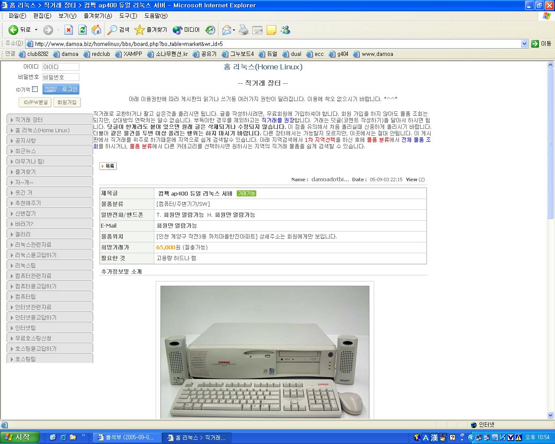This screenshot has width=555, height=444.
Task: Click the 거래가능 green status badge
Action: (246, 193)
